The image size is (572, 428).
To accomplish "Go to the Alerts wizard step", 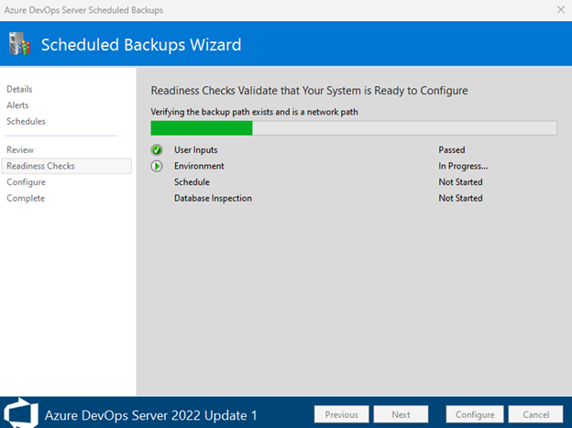I will (19, 105).
